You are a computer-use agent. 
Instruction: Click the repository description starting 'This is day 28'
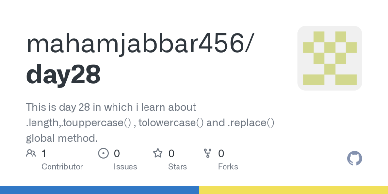(x=150, y=123)
